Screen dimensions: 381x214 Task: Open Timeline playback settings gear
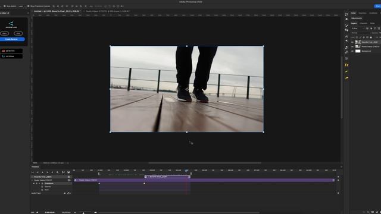[58, 172]
